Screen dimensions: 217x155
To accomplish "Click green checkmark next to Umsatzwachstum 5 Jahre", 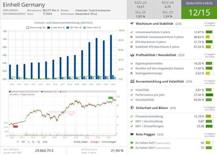I will point(132,32).
